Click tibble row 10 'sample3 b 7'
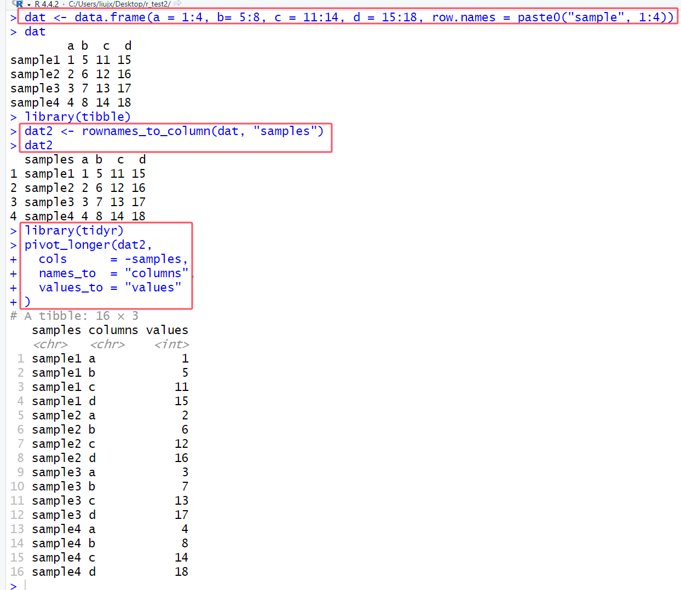The image size is (681, 590). coord(100,487)
